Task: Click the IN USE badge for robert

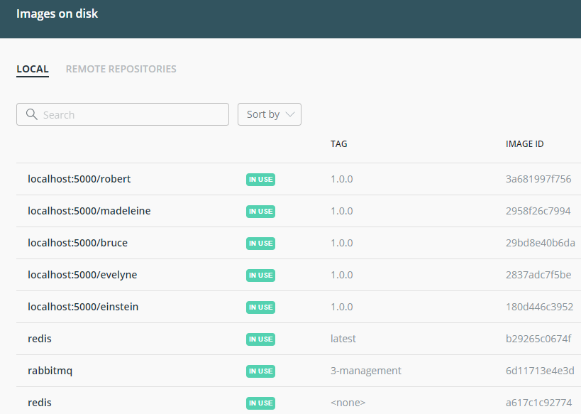Action: (260, 180)
